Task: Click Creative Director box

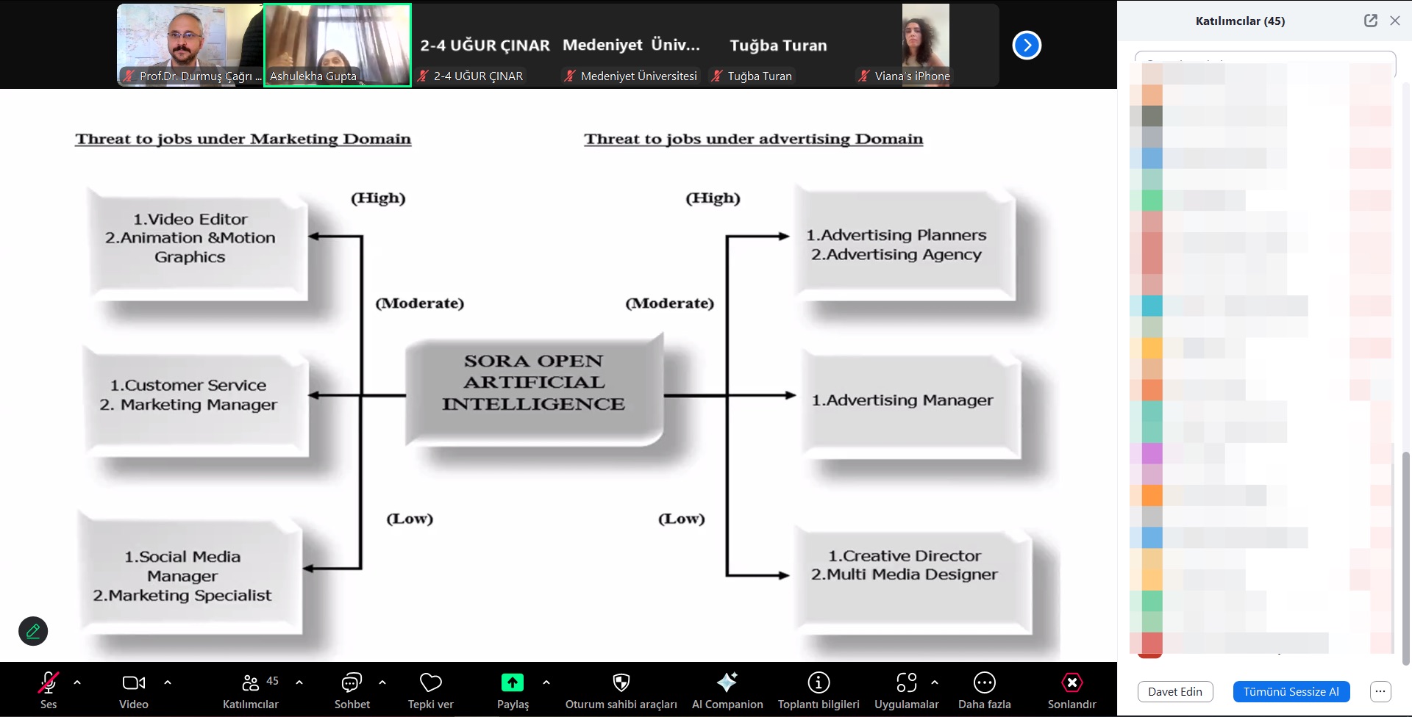Action: click(x=913, y=579)
